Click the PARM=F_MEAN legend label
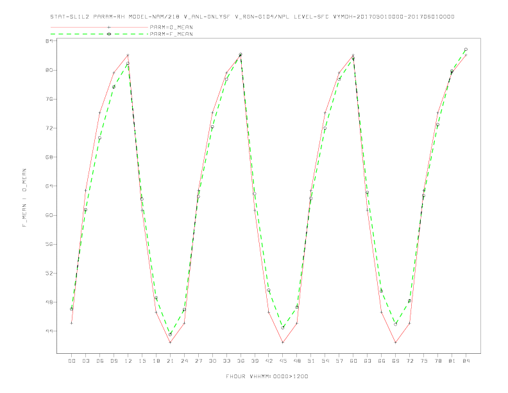 pos(171,34)
